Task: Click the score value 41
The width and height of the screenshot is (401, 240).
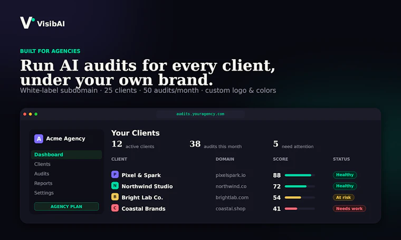Action: pyautogui.click(x=276, y=209)
